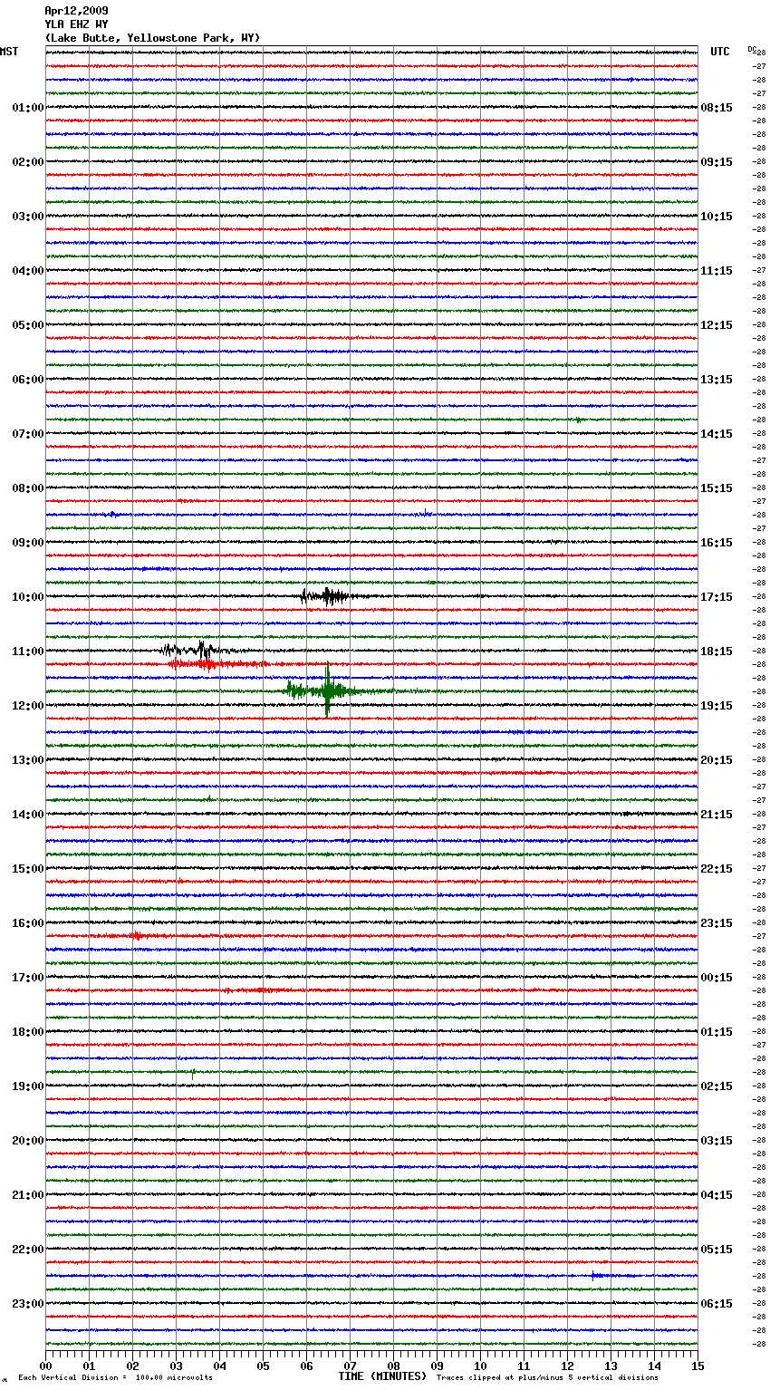
Task: Select minute tick 15 on bottom axis
Action: [698, 1366]
